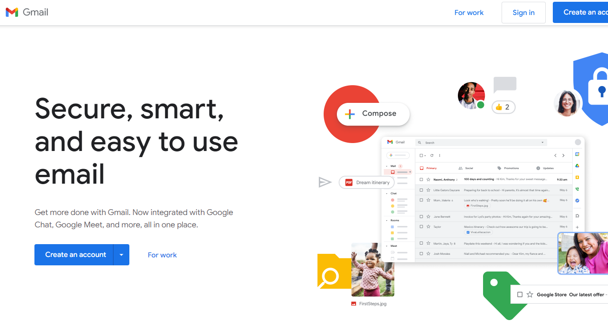
Task: Switch to the Updates tab
Action: (545, 168)
